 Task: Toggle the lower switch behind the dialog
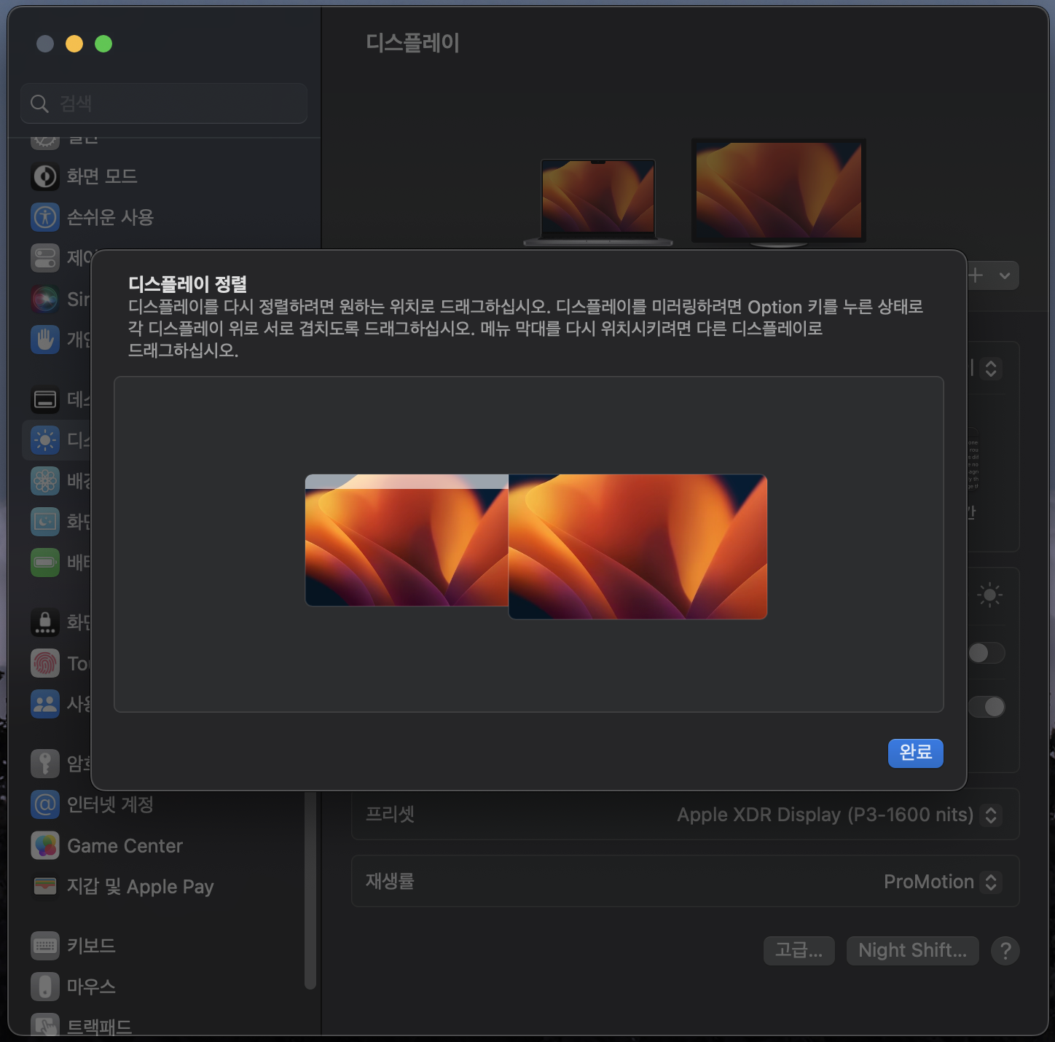[x=987, y=707]
